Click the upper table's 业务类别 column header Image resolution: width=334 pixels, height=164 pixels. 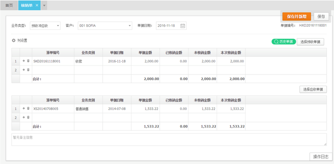coord(88,53)
